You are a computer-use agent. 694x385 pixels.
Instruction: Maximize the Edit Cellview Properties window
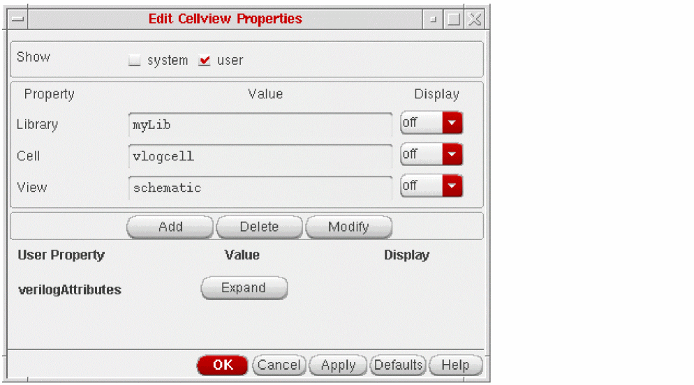point(454,20)
